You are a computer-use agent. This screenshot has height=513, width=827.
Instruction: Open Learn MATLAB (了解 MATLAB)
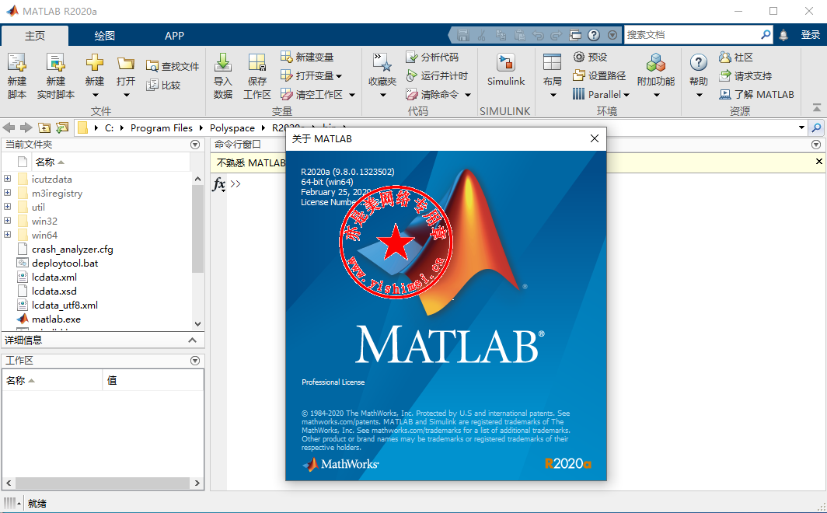pos(756,94)
